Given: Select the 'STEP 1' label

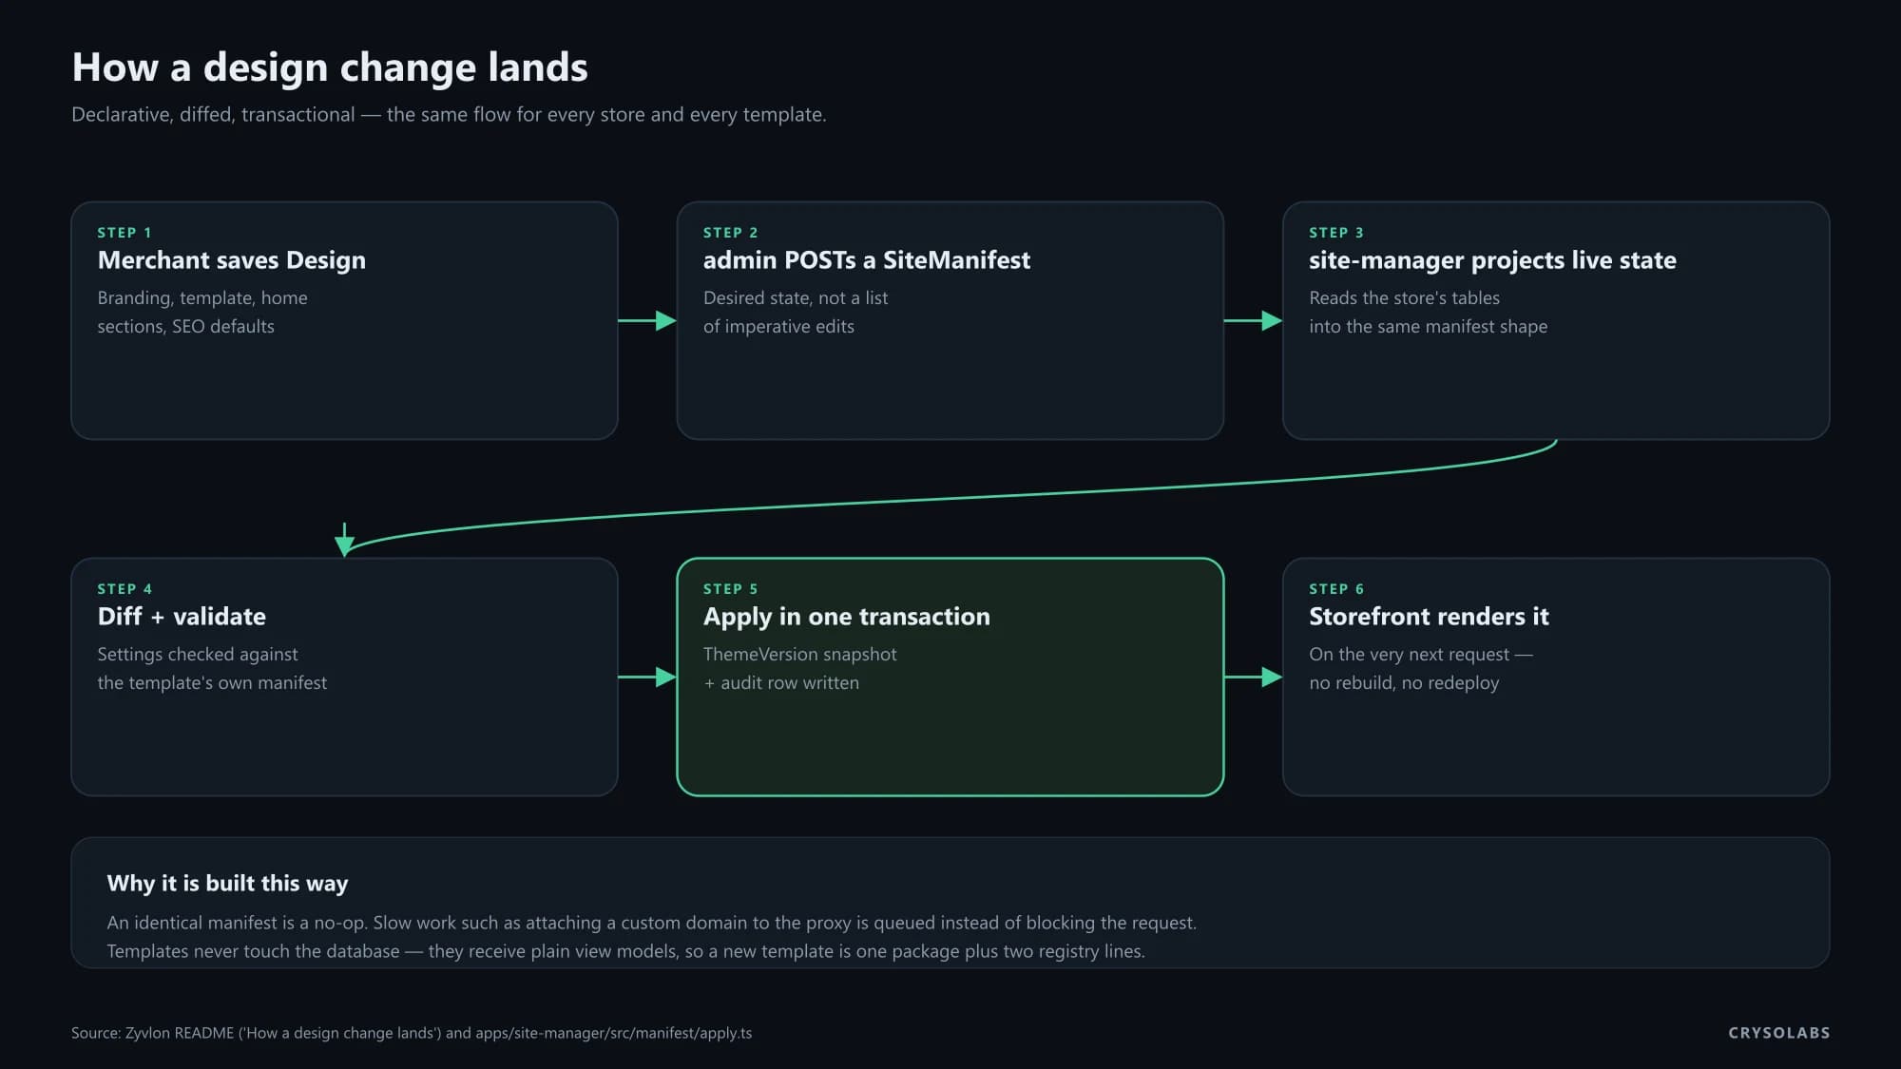Looking at the screenshot, I should coord(125,233).
